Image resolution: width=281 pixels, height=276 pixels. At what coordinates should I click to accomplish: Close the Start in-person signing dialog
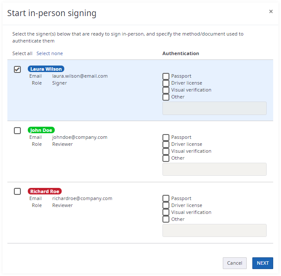tap(271, 12)
